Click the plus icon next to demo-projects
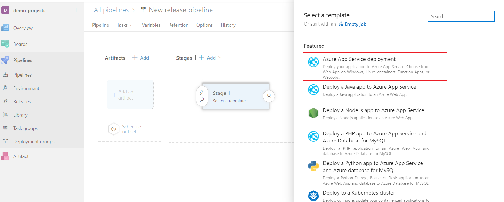This screenshot has height=202, width=504. tap(76, 10)
